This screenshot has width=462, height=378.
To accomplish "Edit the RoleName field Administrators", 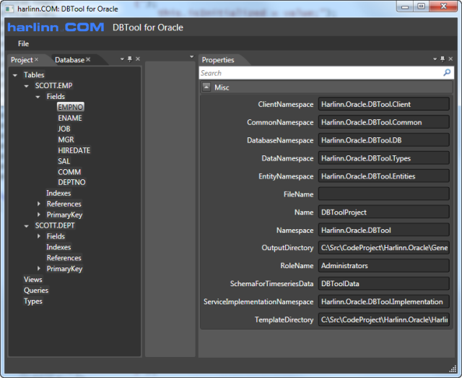I will (383, 265).
